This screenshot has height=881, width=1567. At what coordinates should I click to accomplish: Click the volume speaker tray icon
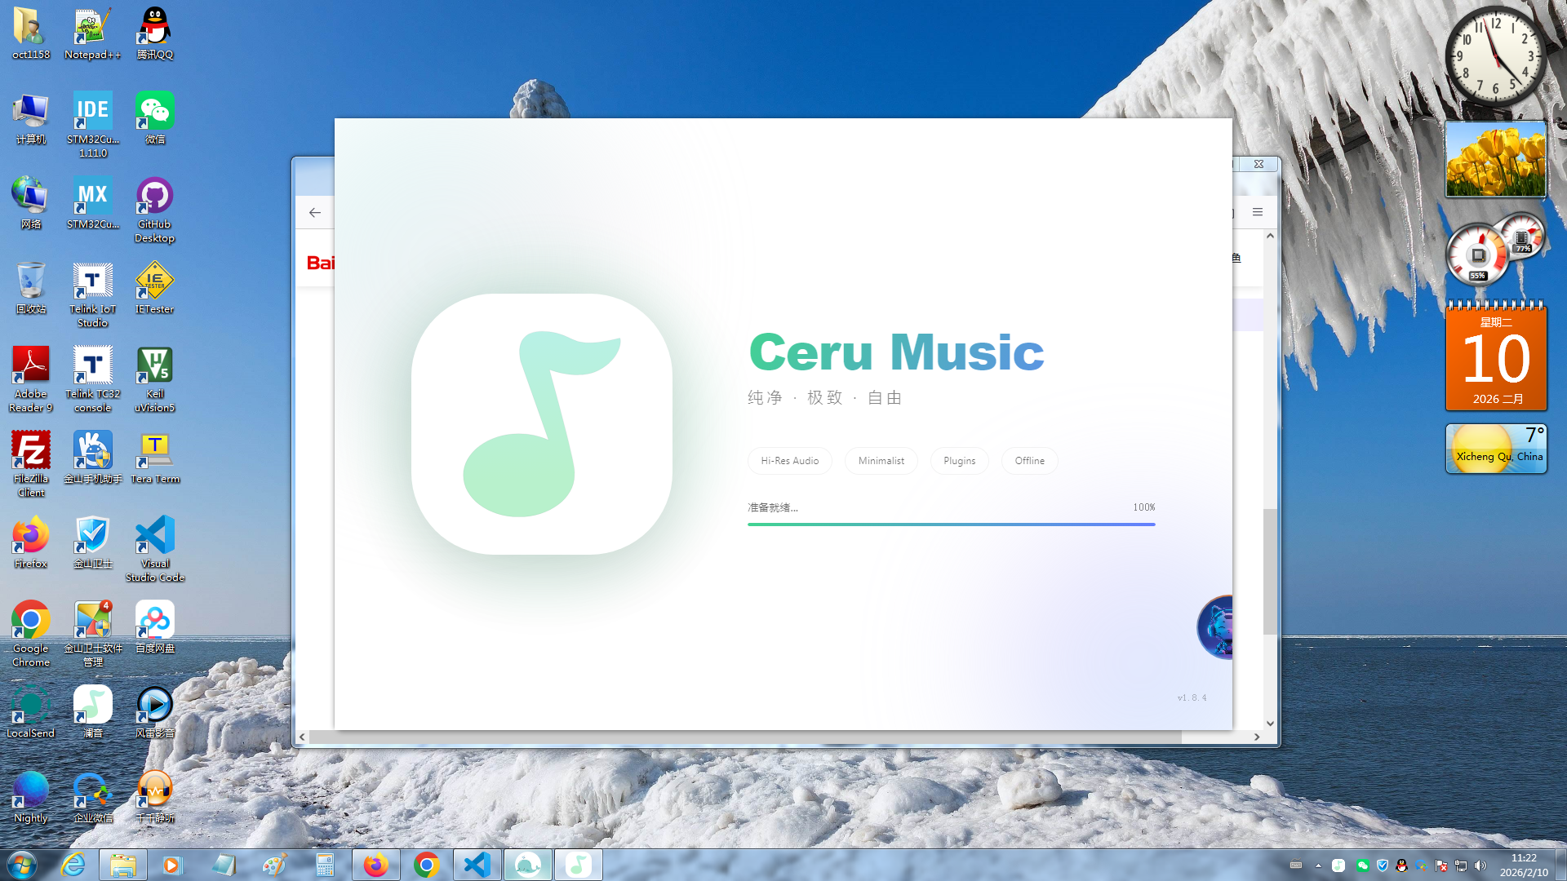[x=1480, y=866]
